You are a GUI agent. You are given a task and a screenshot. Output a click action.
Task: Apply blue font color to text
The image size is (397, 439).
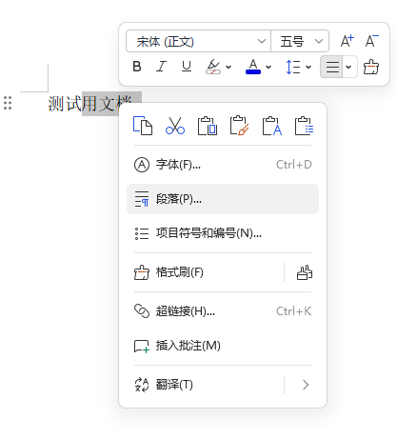(253, 67)
